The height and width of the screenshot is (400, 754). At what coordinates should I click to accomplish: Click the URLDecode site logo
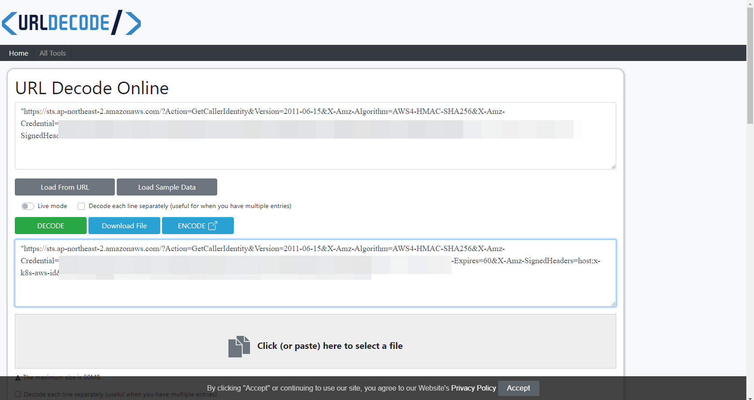(x=71, y=22)
